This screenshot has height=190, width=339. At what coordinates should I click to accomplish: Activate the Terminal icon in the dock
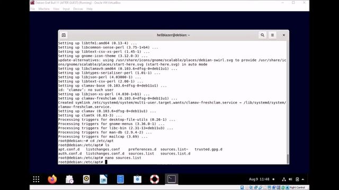click(x=172, y=179)
